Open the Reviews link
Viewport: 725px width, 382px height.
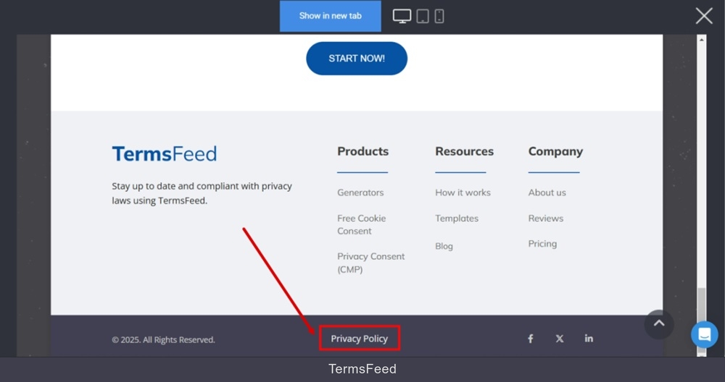click(546, 218)
